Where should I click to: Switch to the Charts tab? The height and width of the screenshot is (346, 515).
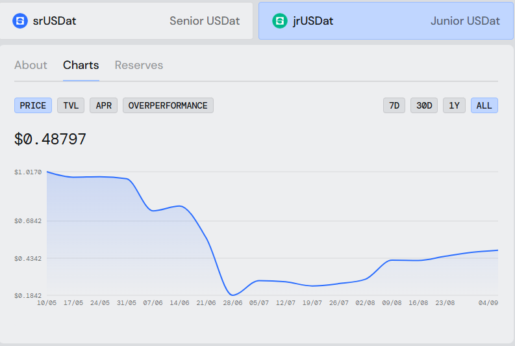click(81, 65)
